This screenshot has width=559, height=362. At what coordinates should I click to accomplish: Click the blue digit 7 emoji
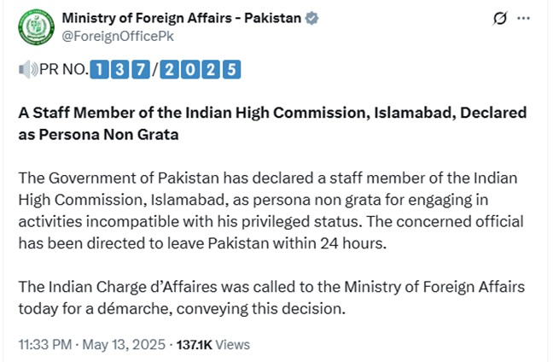click(x=139, y=70)
